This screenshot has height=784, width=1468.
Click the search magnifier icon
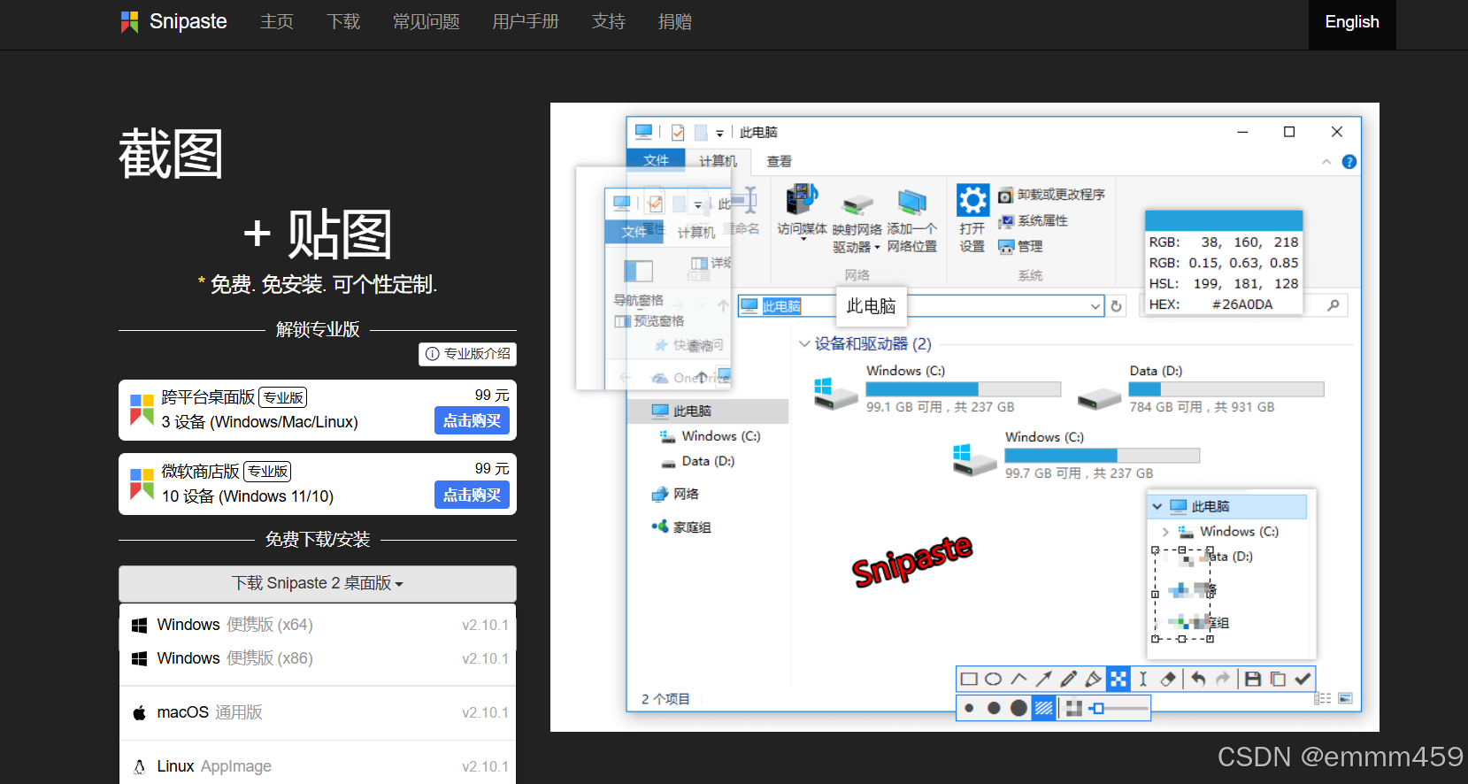coord(1333,305)
